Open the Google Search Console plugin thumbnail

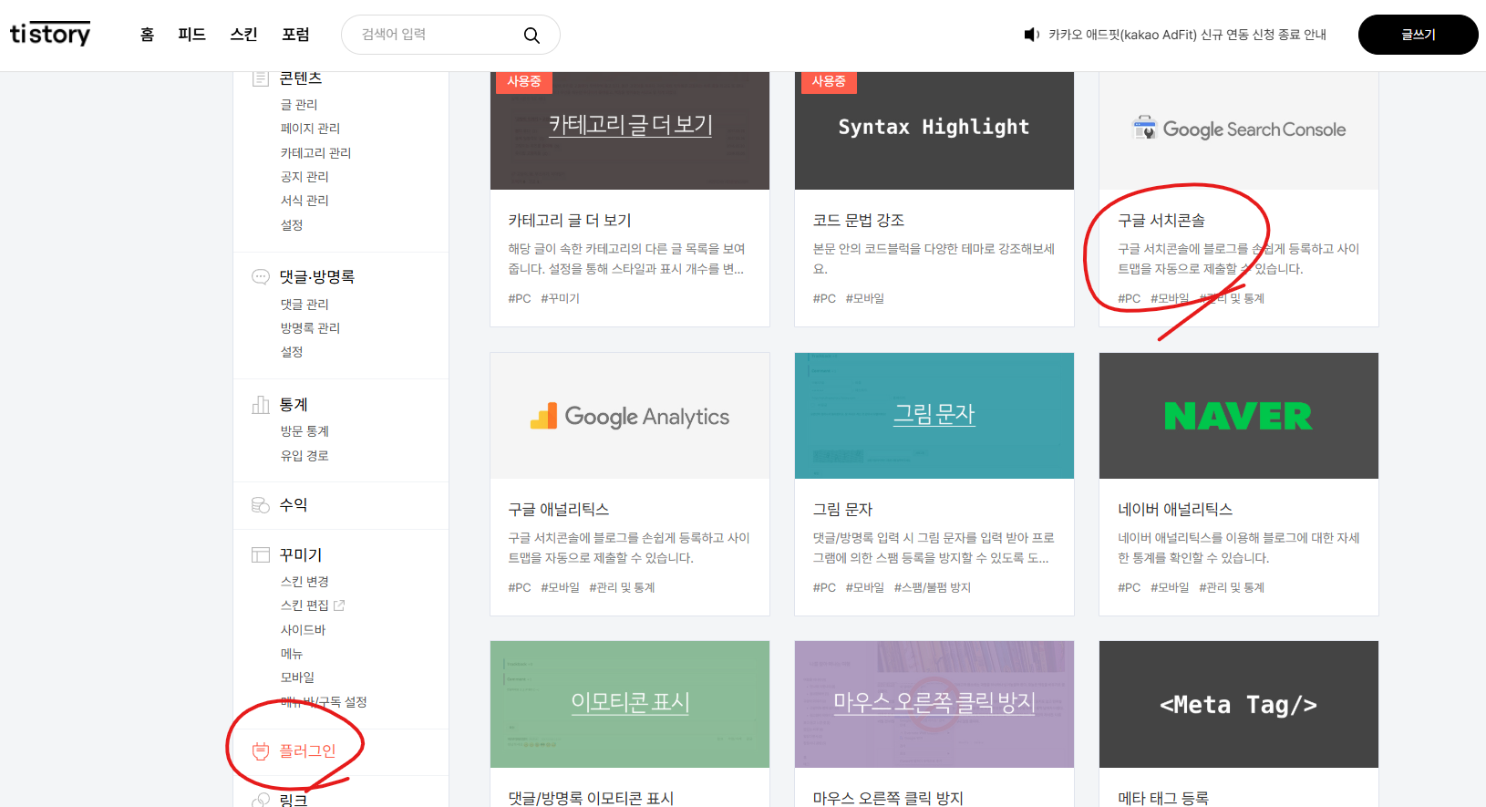coord(1239,130)
